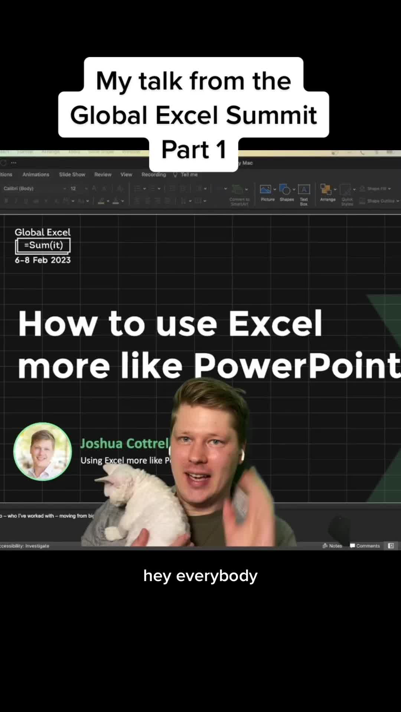Toggle Bold formatting

[x=6, y=201]
